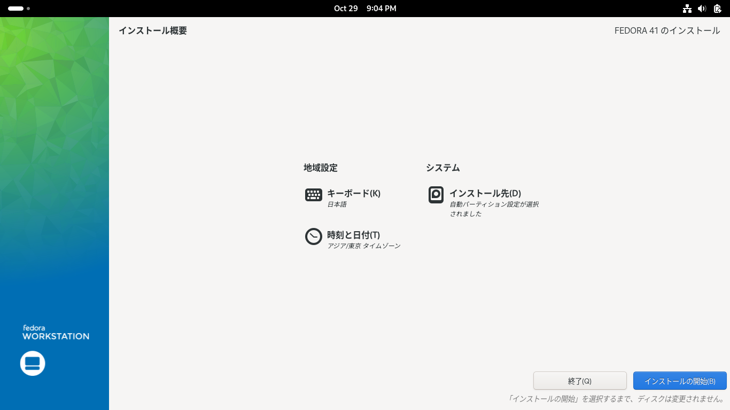Viewport: 730px width, 410px height.
Task: Click the FEDORA 41 のインストール title
Action: point(667,31)
